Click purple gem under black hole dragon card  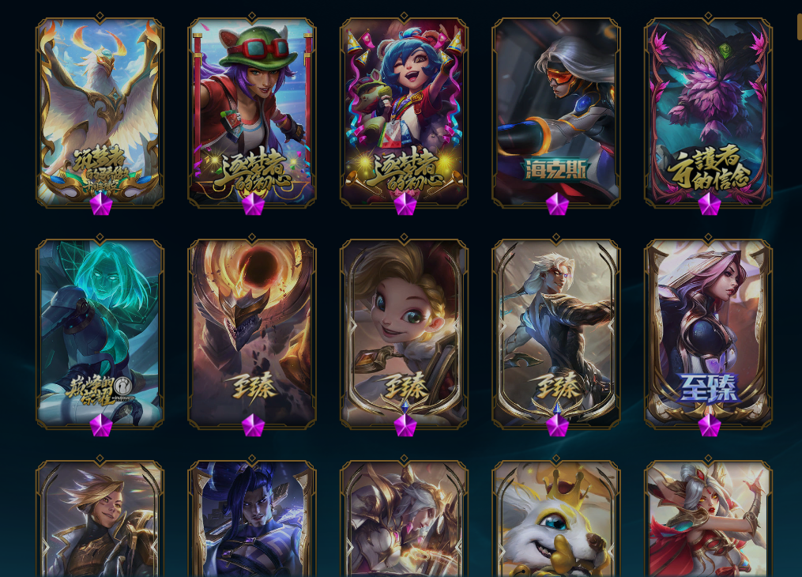(253, 425)
